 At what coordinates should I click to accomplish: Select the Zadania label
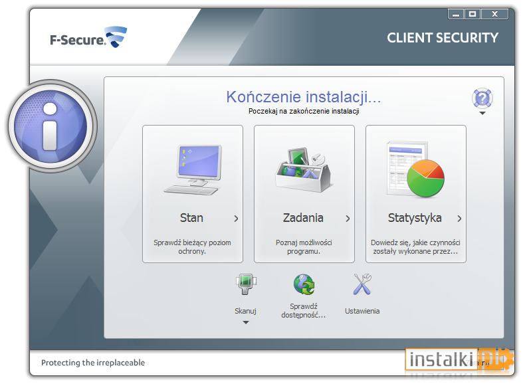(x=303, y=218)
